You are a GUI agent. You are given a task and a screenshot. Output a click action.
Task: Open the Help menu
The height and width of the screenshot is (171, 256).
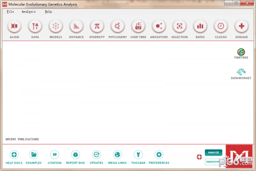tap(48, 12)
